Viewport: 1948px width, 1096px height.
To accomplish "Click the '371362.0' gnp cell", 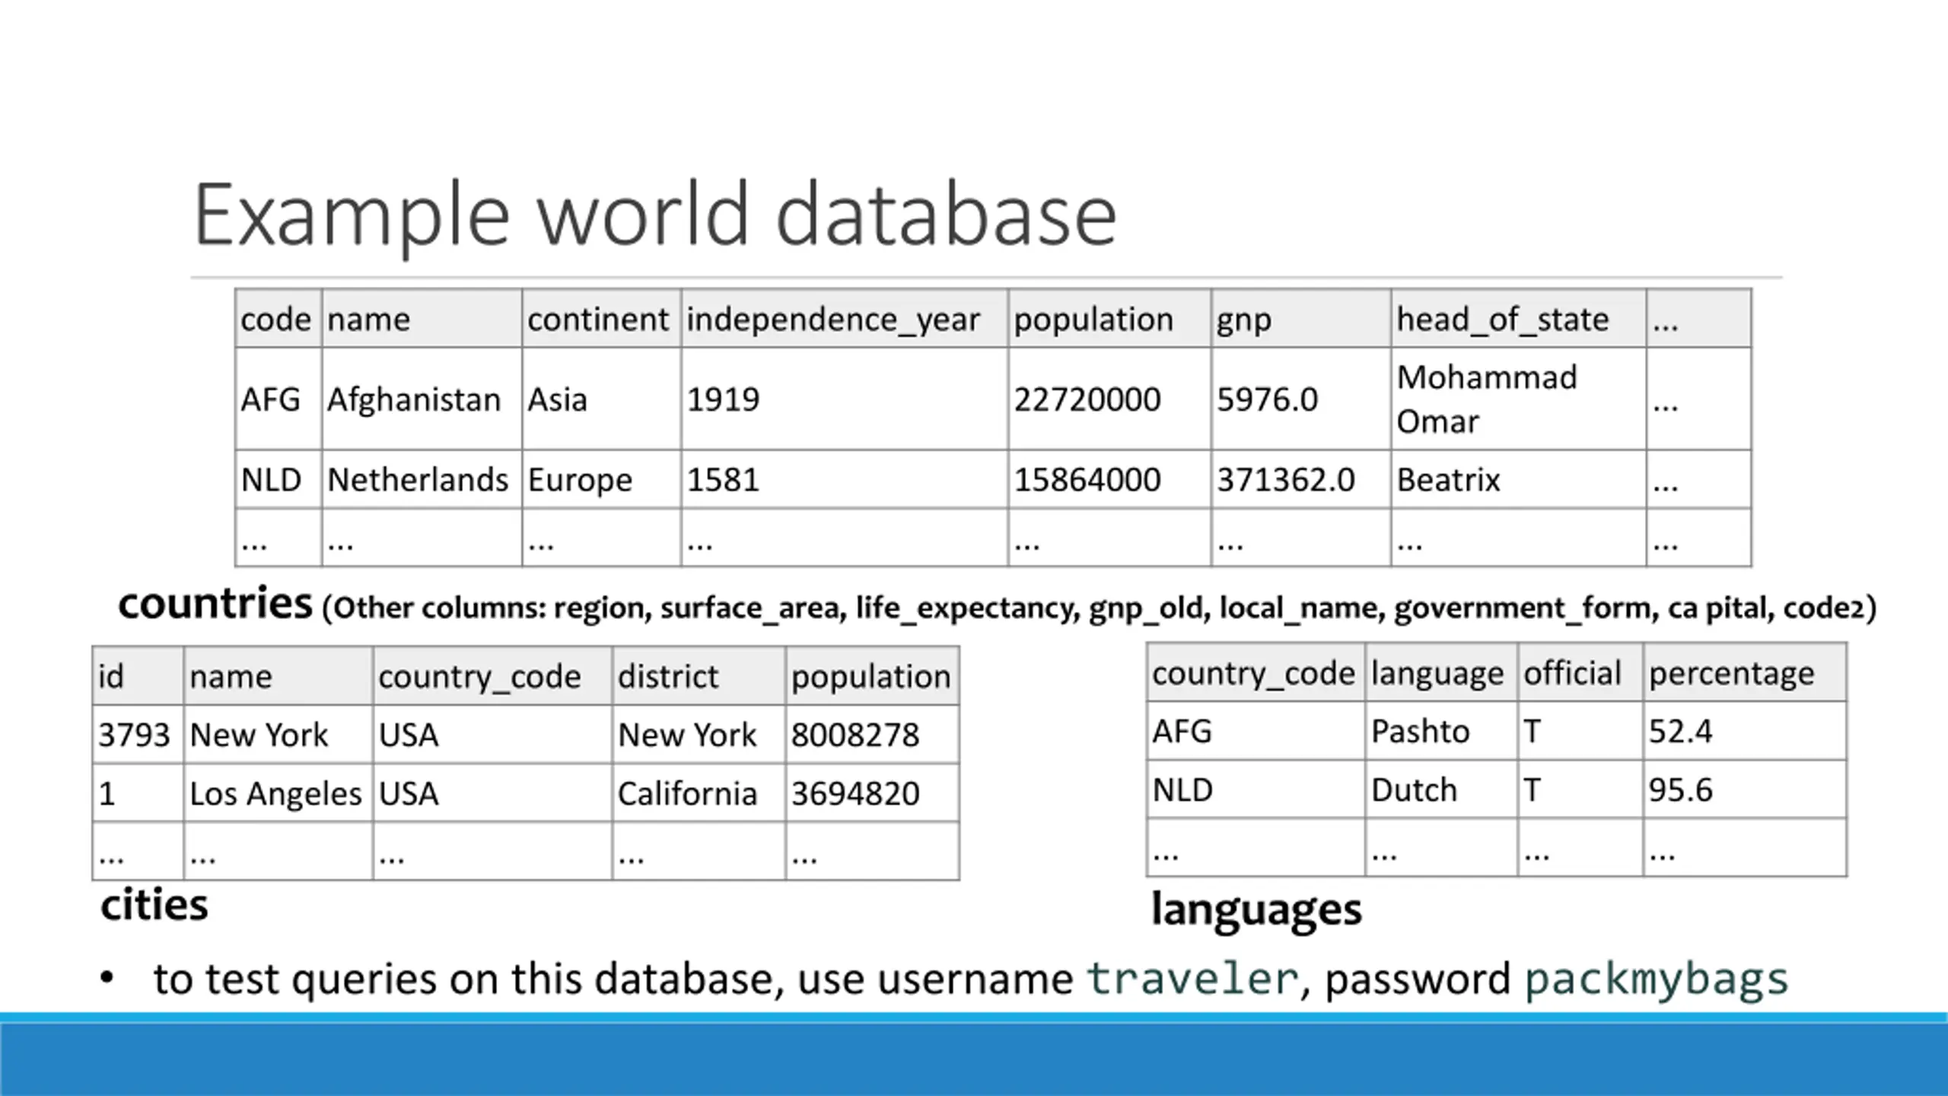I will pos(1301,479).
